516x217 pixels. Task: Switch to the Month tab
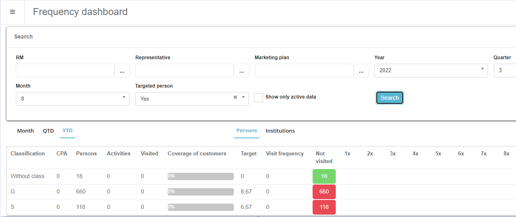(x=26, y=131)
